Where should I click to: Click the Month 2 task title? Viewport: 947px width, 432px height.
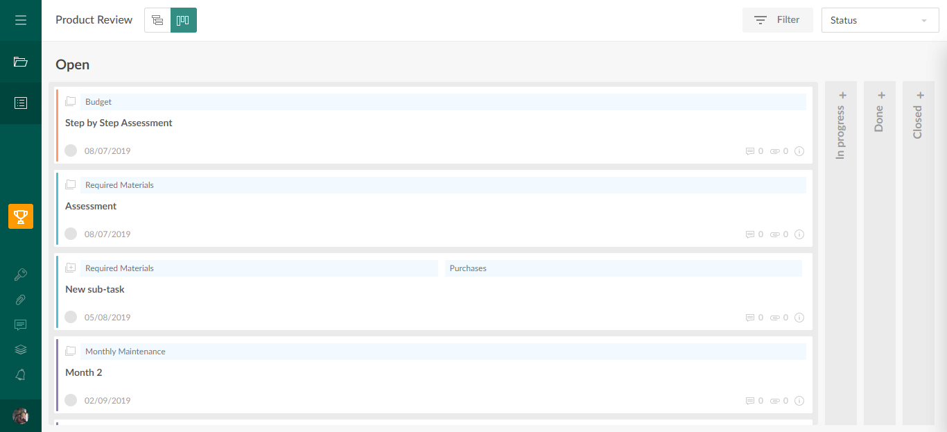pyautogui.click(x=84, y=372)
